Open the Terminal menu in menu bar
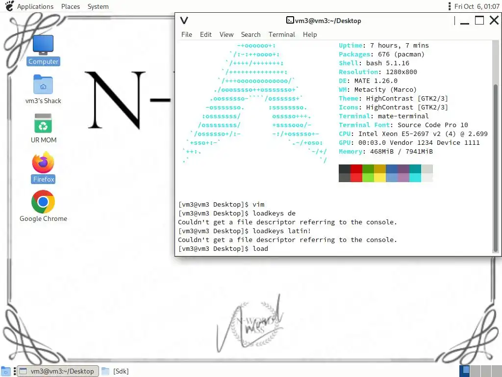Viewport: 502px width, 377px height. click(x=282, y=34)
